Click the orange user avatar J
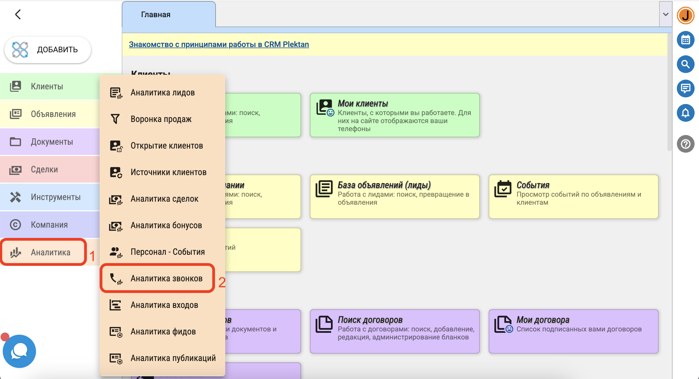The width and height of the screenshot is (699, 379). coord(685,15)
